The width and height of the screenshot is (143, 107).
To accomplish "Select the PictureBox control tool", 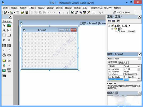I will [9, 25].
